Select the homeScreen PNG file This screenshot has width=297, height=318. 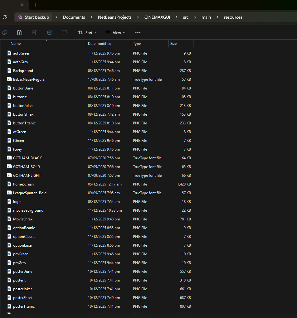[x=23, y=184]
